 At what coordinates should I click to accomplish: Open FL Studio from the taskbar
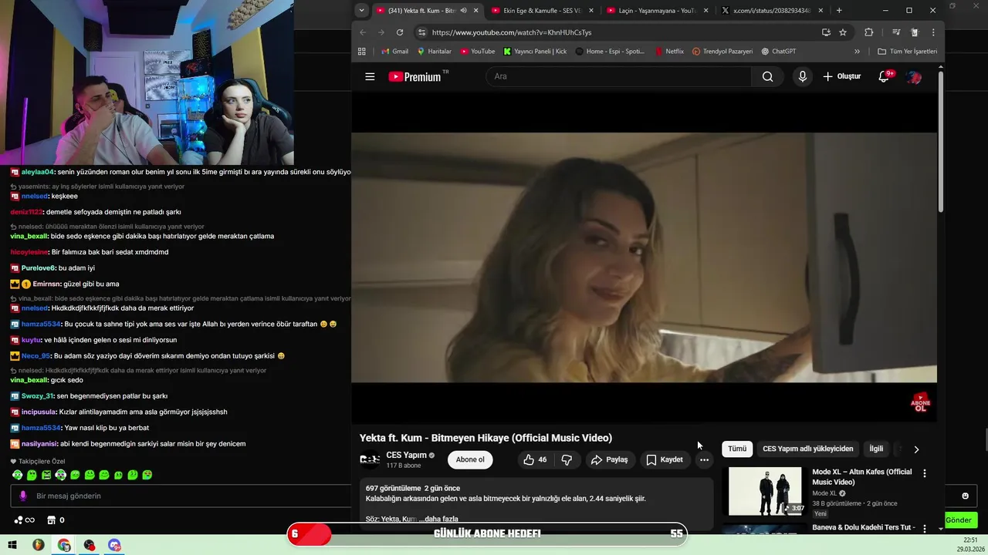pos(38,545)
